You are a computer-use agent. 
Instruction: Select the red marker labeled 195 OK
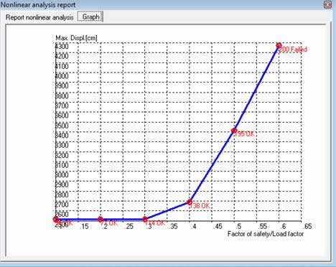point(234,131)
